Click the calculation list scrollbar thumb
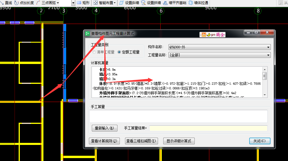Viewport: 288px width, 161px height. (x=265, y=76)
